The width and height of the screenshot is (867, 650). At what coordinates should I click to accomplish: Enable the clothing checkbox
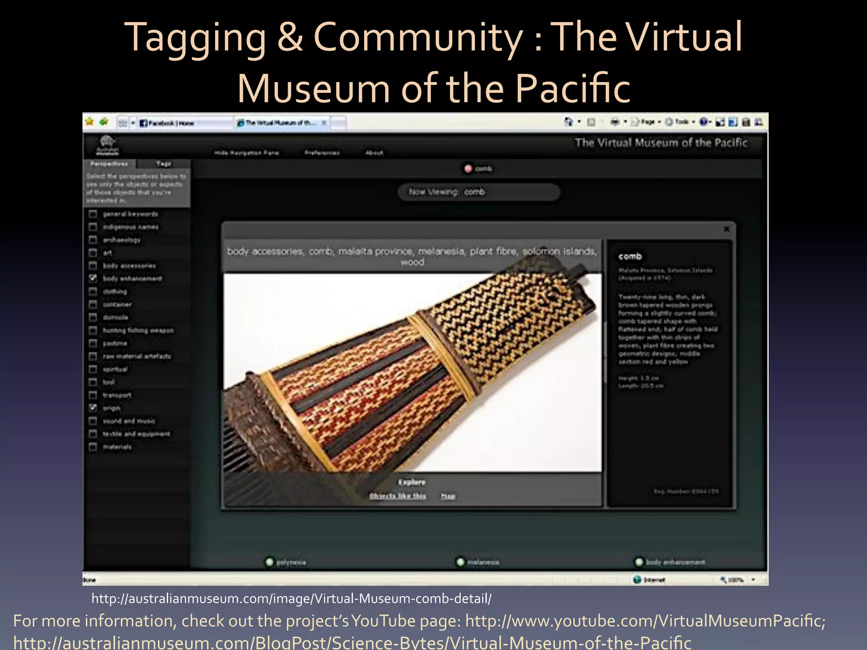click(x=93, y=291)
